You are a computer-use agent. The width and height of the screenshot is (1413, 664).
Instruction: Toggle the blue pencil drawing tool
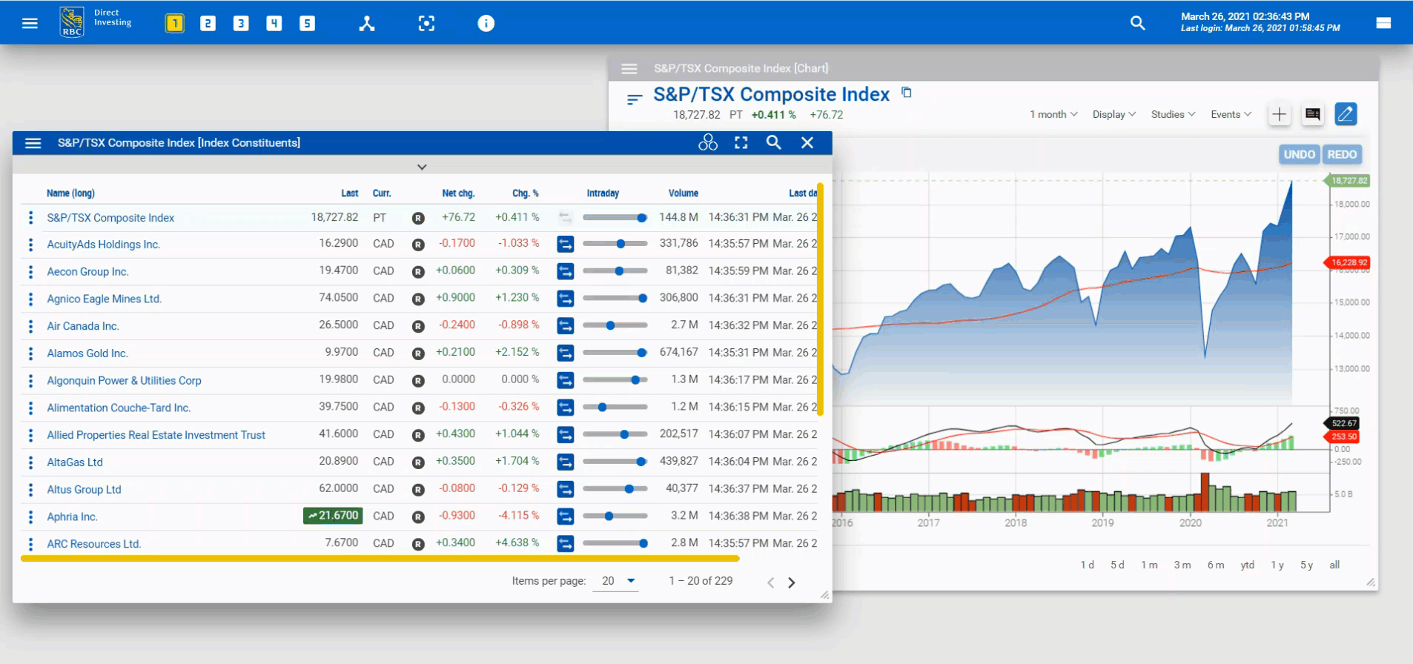1346,114
